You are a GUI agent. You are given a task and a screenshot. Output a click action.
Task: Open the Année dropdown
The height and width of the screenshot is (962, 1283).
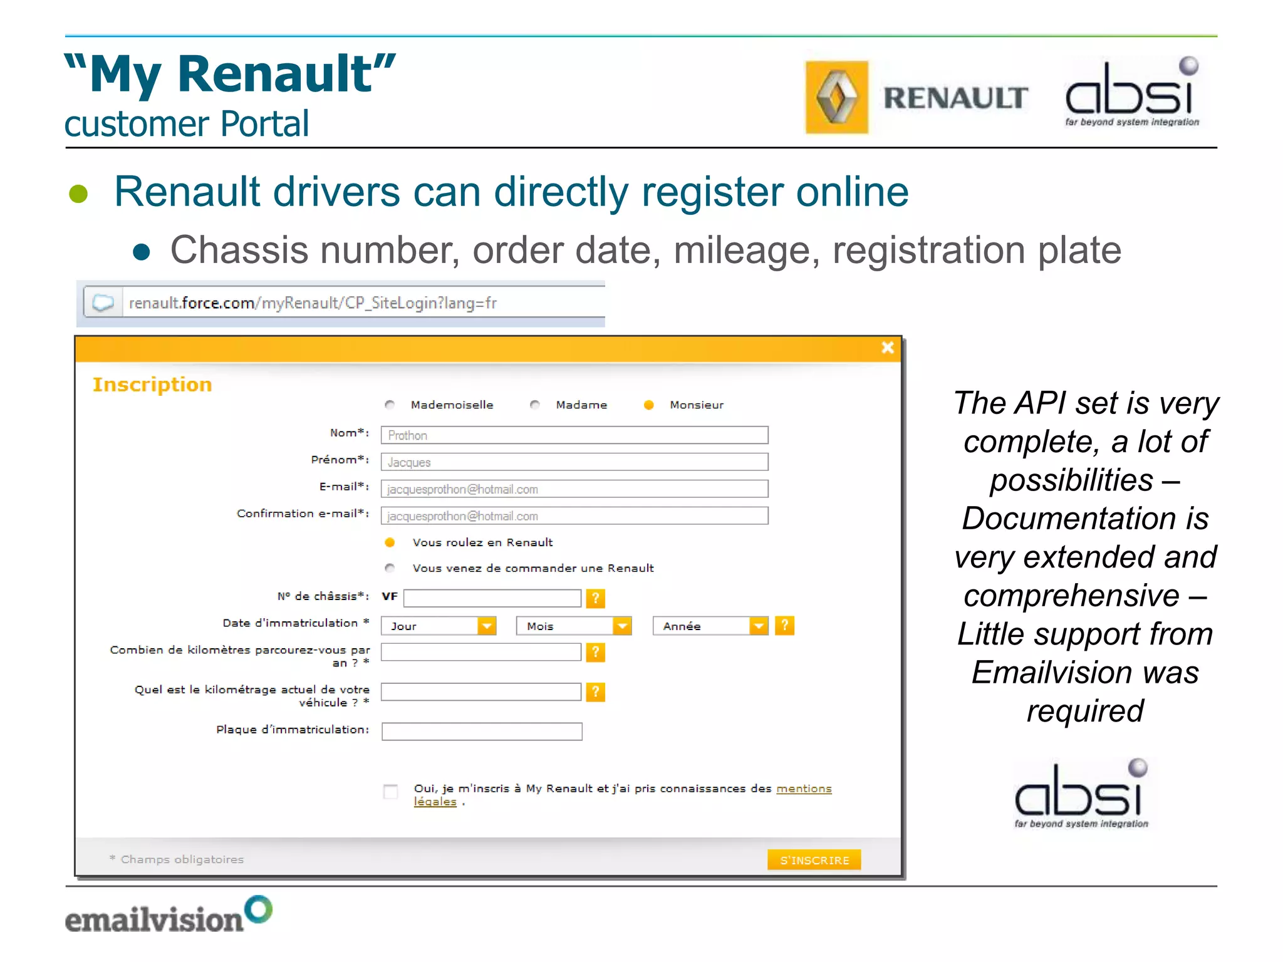tap(710, 626)
